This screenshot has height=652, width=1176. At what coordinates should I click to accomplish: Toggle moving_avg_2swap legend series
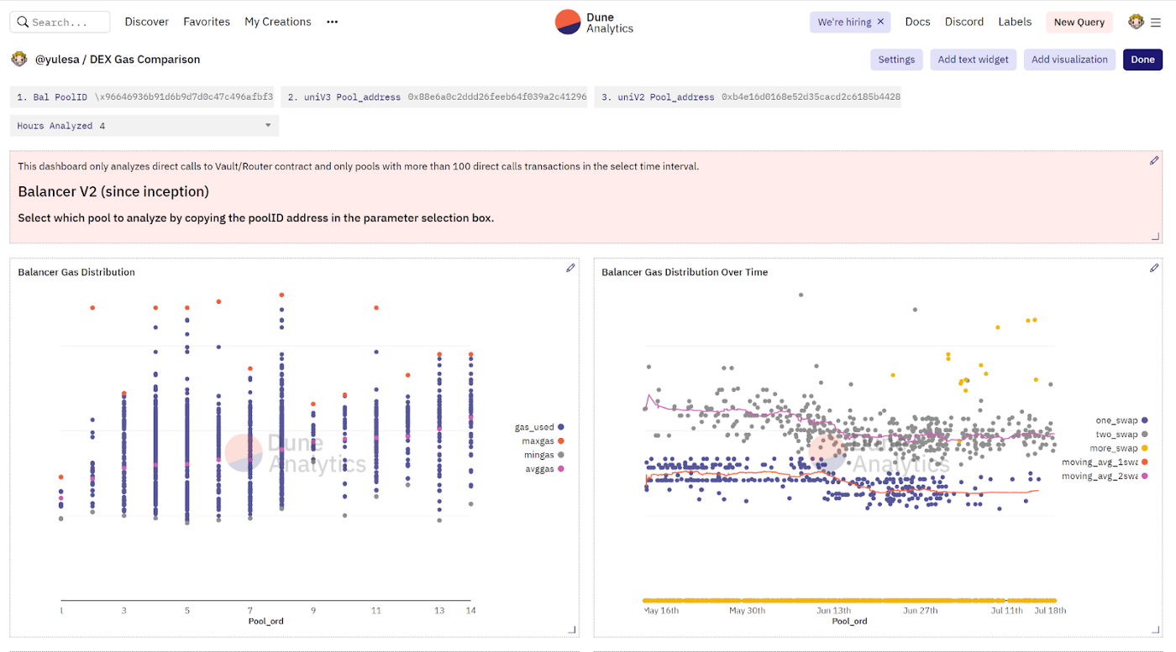click(1106, 476)
